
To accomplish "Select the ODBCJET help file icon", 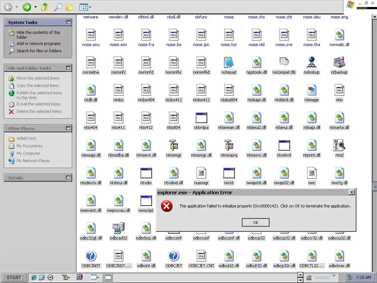I will (x=173, y=256).
